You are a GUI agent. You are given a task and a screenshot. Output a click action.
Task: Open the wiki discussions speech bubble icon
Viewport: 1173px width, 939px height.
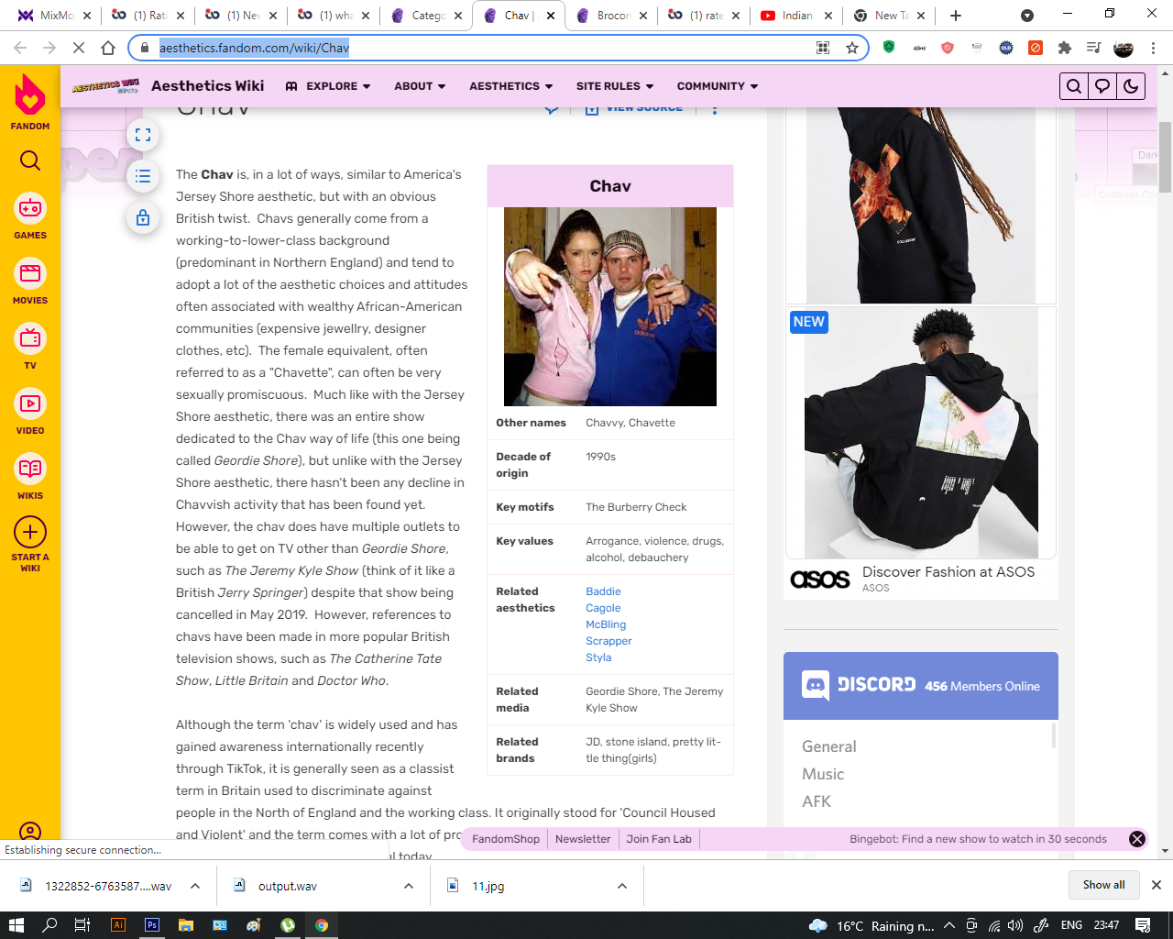coord(1102,86)
